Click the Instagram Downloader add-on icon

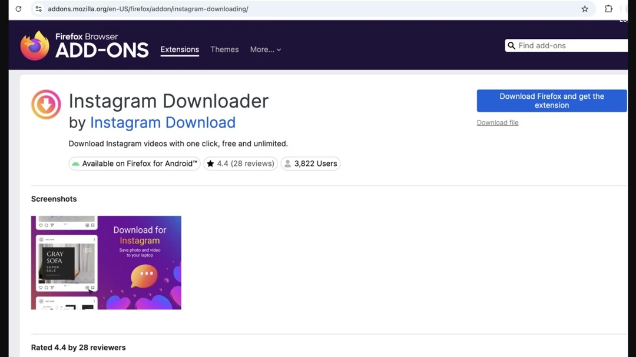46,105
